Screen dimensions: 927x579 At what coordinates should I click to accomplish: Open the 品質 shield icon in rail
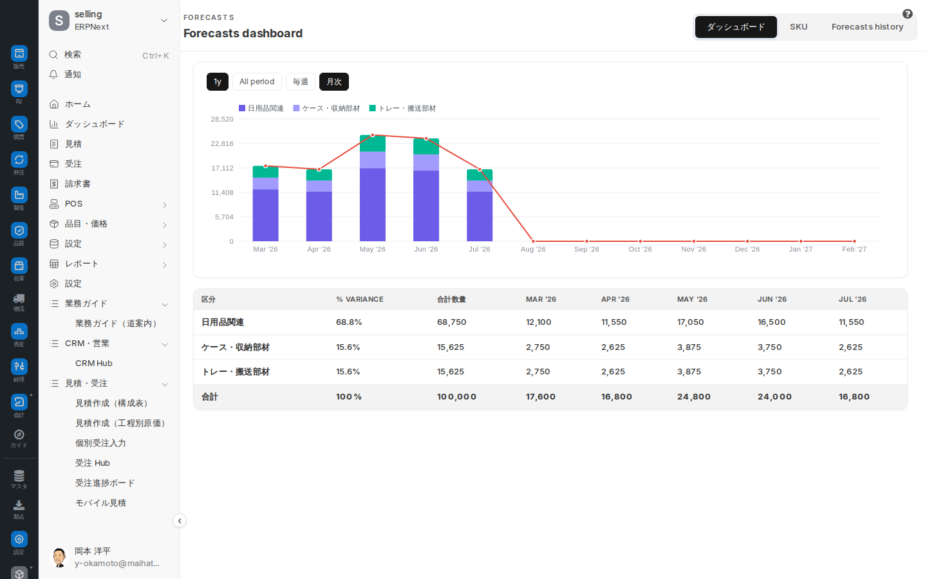(x=19, y=230)
